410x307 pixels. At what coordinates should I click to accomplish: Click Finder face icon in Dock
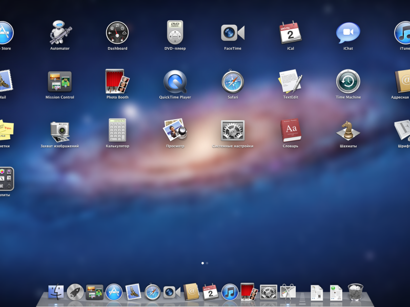pos(56,292)
